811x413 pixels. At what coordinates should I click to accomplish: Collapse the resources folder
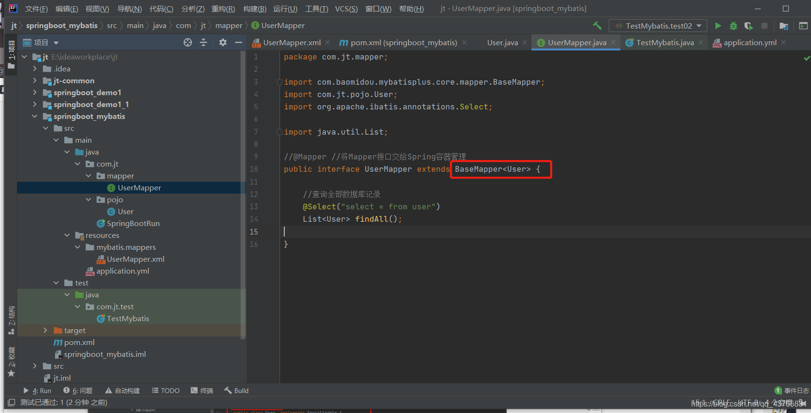[x=67, y=235]
